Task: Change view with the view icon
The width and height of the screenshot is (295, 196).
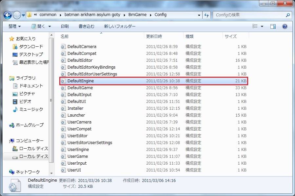Action: click(255, 26)
